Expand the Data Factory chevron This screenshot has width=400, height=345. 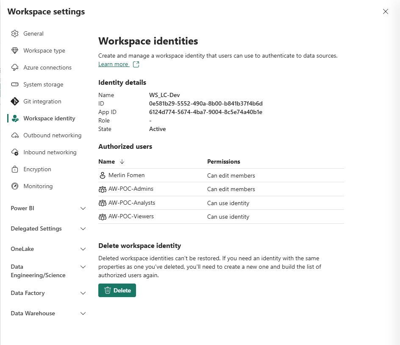pos(83,293)
